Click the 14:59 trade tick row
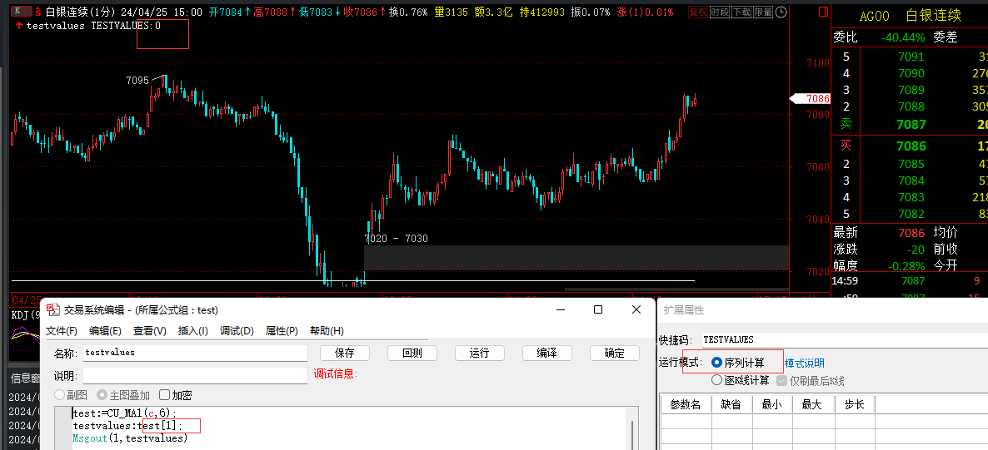 coord(911,280)
